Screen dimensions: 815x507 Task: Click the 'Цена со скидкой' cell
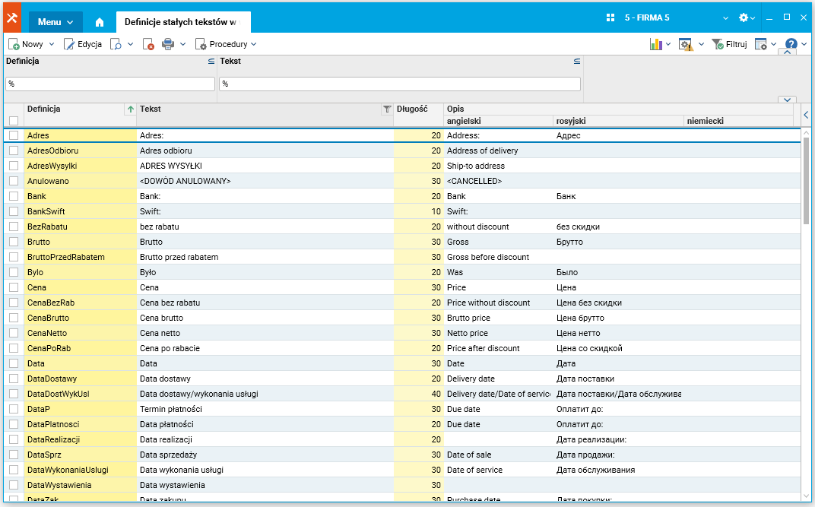[619, 348]
